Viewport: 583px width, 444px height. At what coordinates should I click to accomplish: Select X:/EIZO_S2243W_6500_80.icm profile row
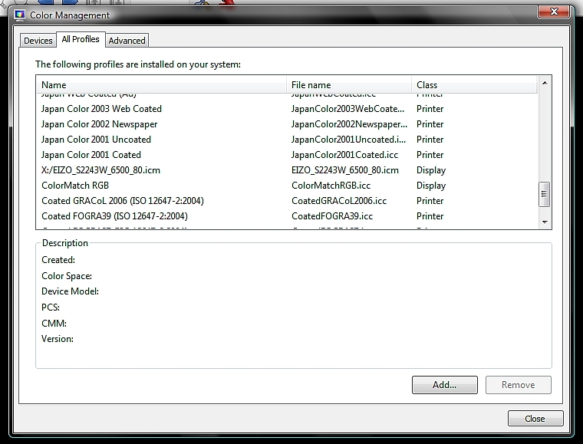tap(287, 170)
